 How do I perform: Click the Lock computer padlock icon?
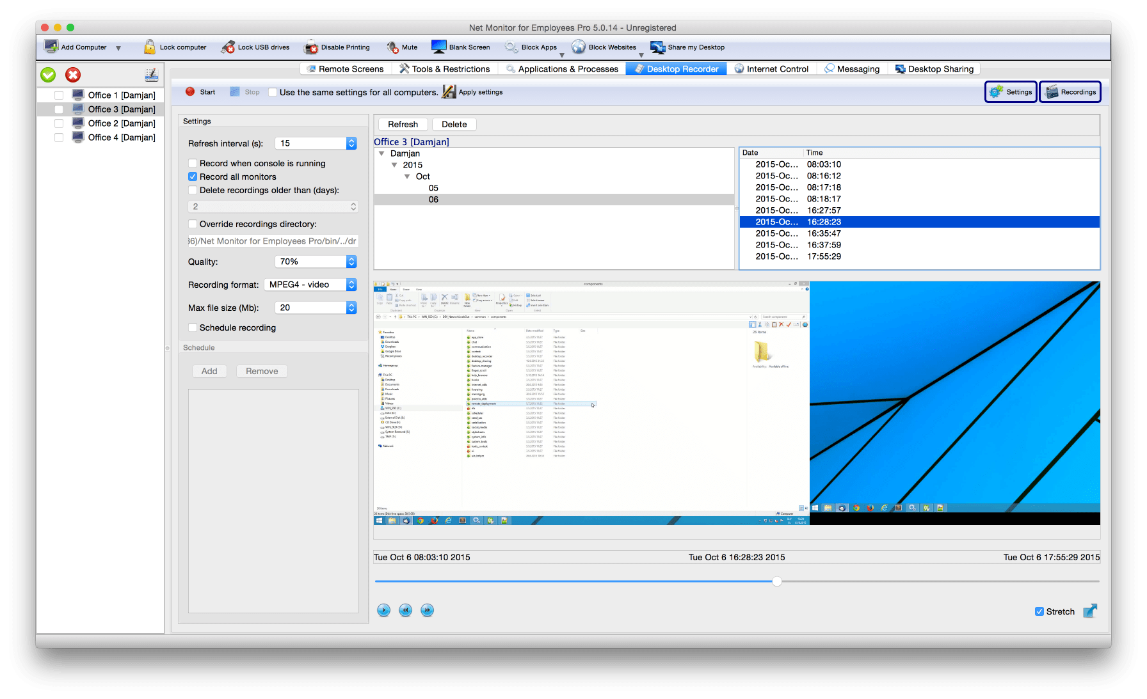(150, 47)
